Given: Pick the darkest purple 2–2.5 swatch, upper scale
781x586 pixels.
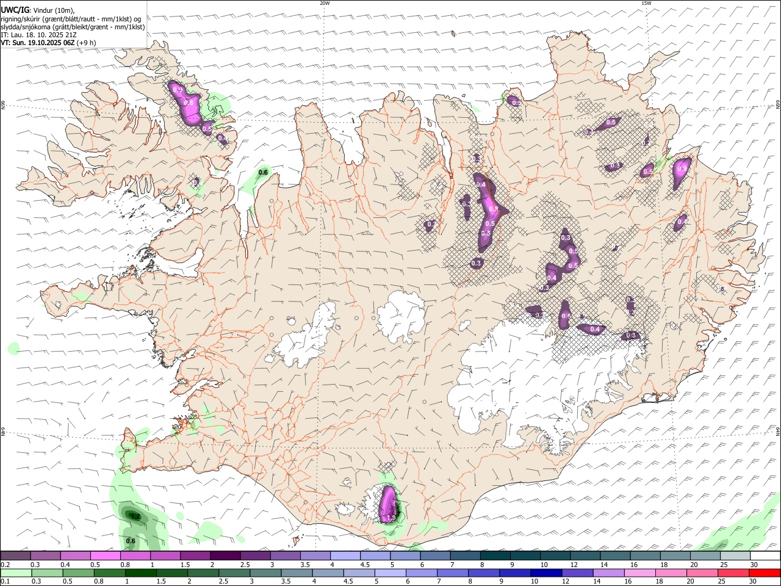Looking at the screenshot, I should point(225,555).
